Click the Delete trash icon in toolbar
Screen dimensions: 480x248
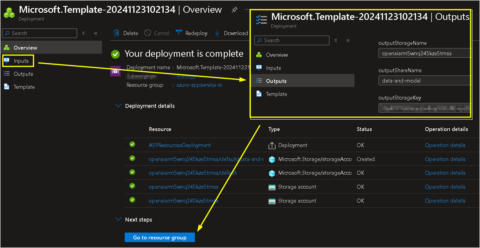point(116,33)
